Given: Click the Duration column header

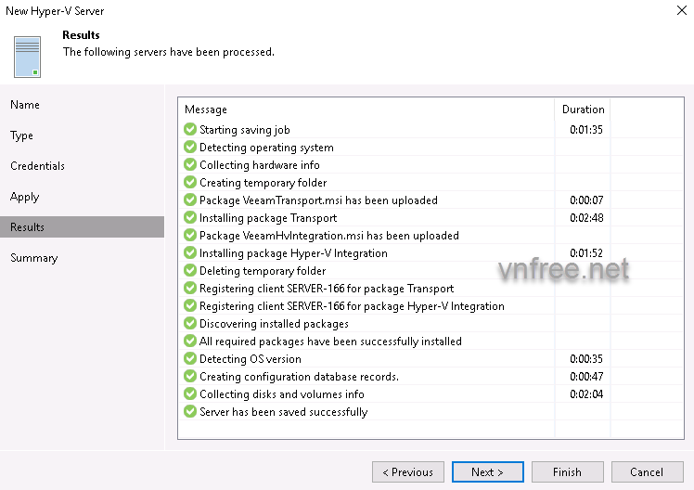Looking at the screenshot, I should [583, 110].
